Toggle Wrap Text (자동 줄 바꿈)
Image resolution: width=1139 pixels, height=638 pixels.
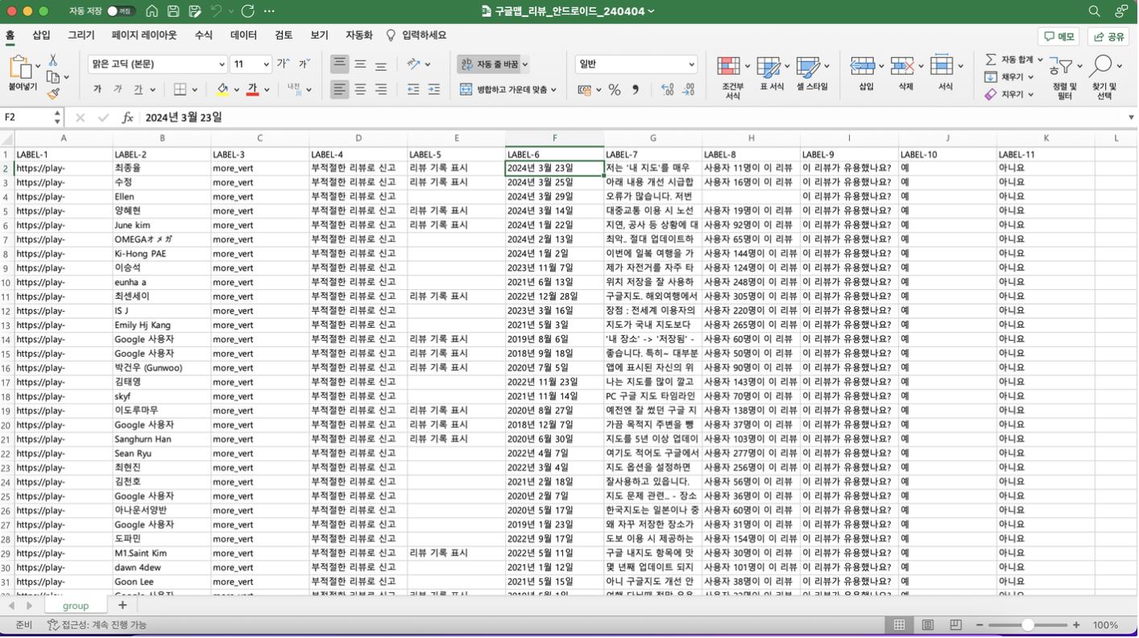490,64
